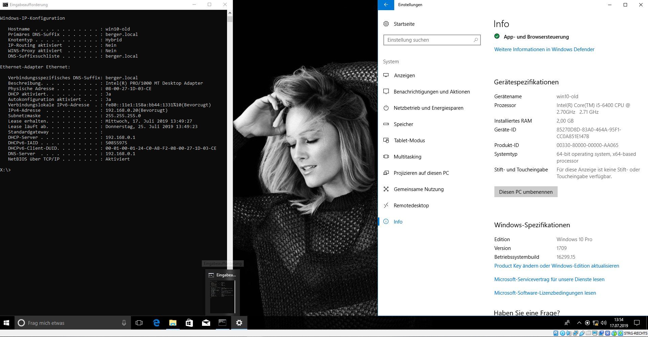Screen dimensions: 648x337
Task: Click VirtualBox audio status icon
Action: 569,333
